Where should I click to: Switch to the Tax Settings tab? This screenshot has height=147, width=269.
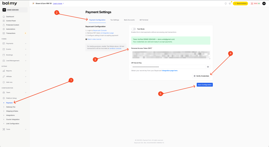(115, 20)
